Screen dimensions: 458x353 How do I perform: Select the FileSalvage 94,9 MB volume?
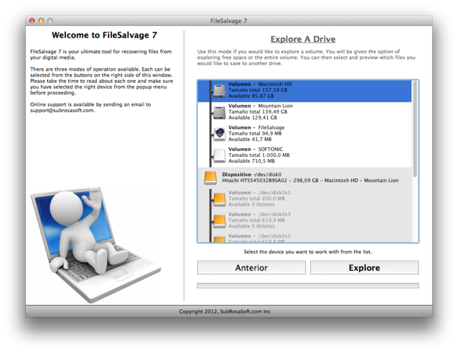pos(304,134)
